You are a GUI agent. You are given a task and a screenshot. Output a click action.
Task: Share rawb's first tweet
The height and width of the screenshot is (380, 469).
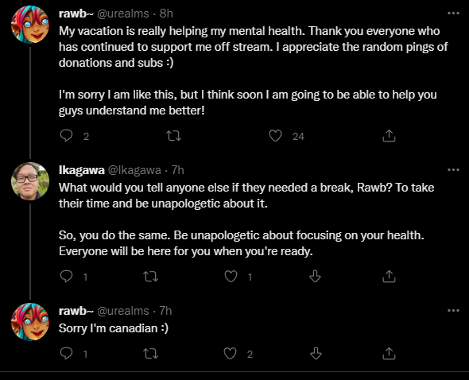[389, 136]
